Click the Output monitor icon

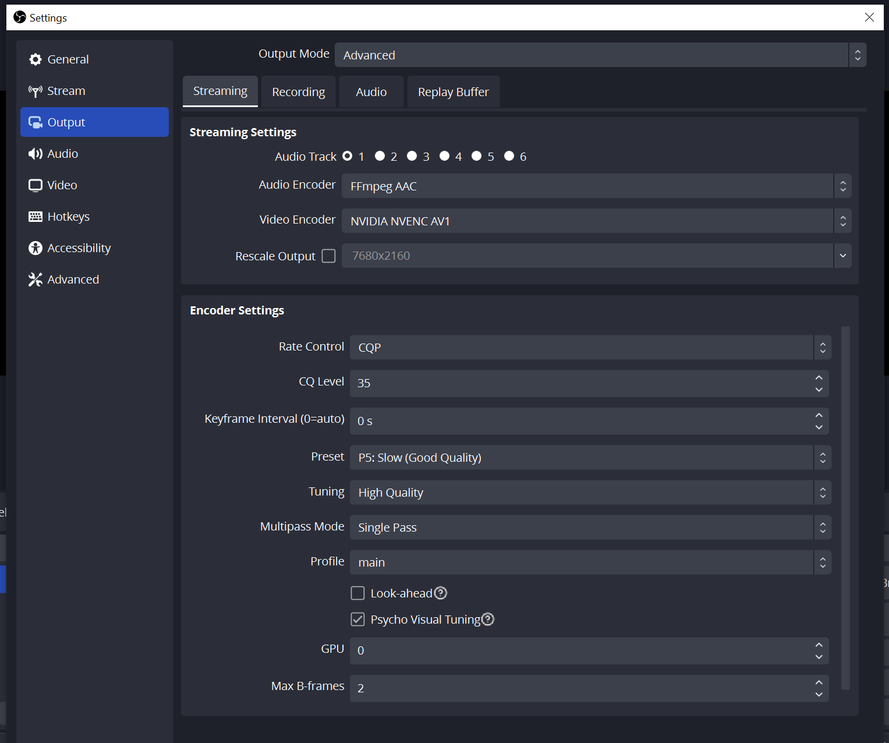coord(36,122)
